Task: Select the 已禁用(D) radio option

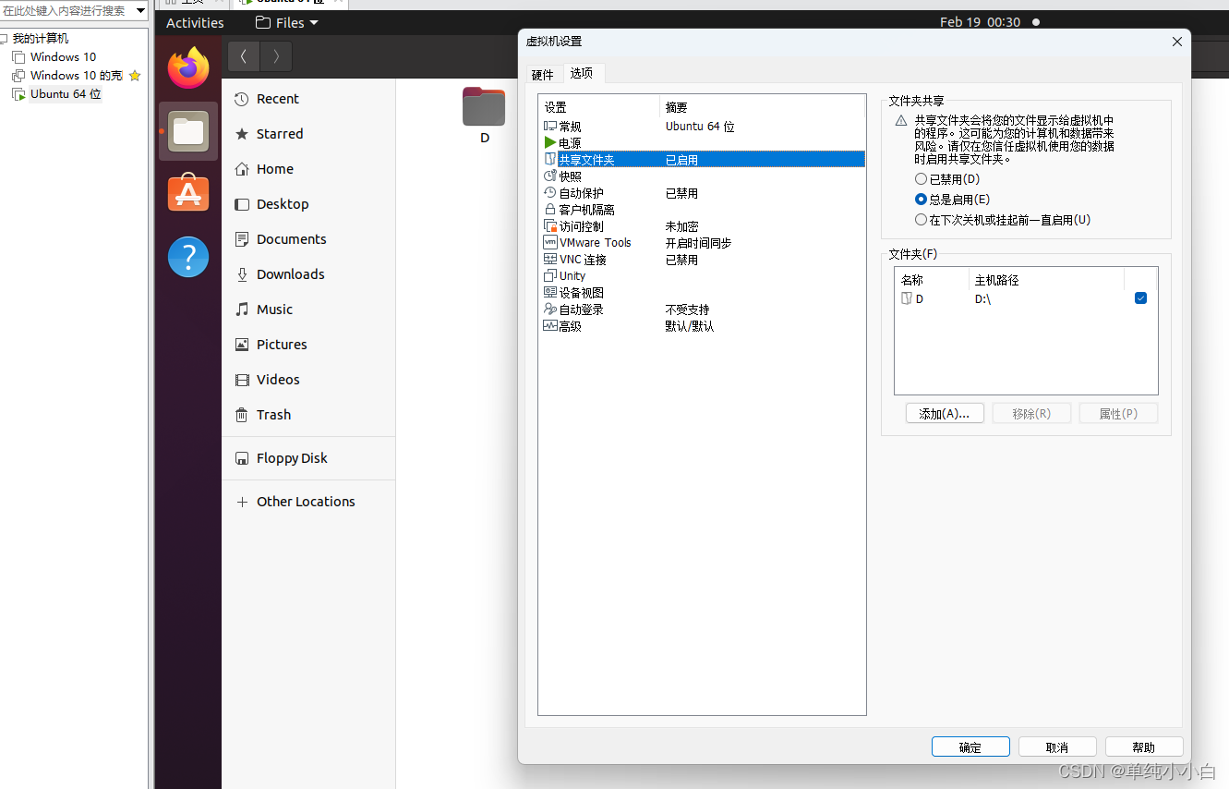Action: click(x=947, y=179)
